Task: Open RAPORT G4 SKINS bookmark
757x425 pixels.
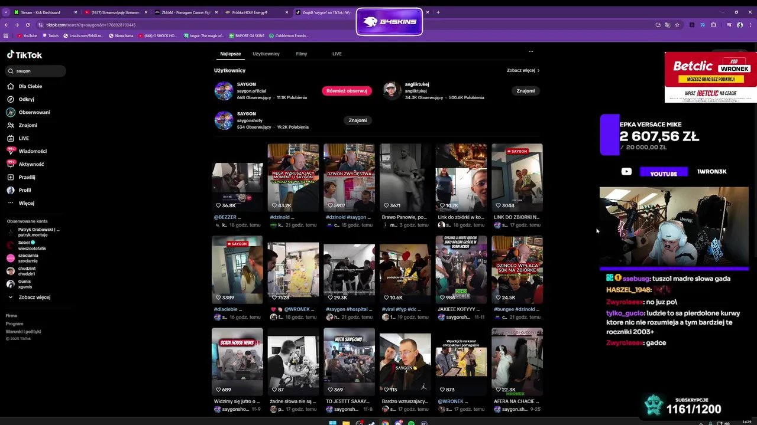Action: click(246, 35)
